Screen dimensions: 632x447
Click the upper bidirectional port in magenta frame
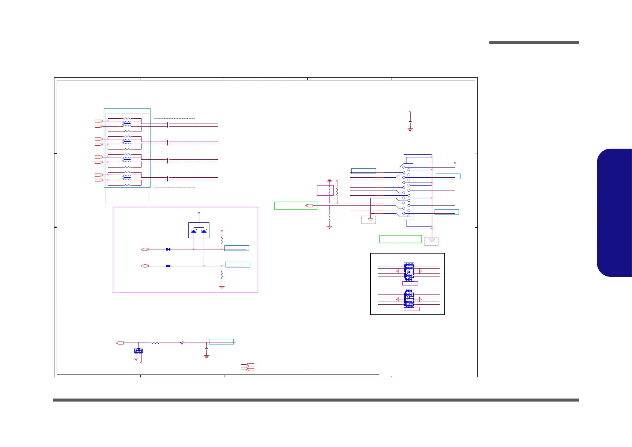pos(145,249)
